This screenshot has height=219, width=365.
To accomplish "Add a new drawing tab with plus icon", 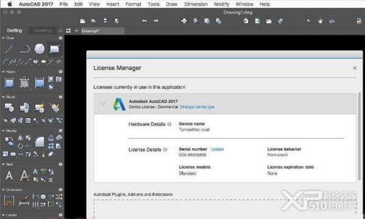I will pyautogui.click(x=77, y=30).
